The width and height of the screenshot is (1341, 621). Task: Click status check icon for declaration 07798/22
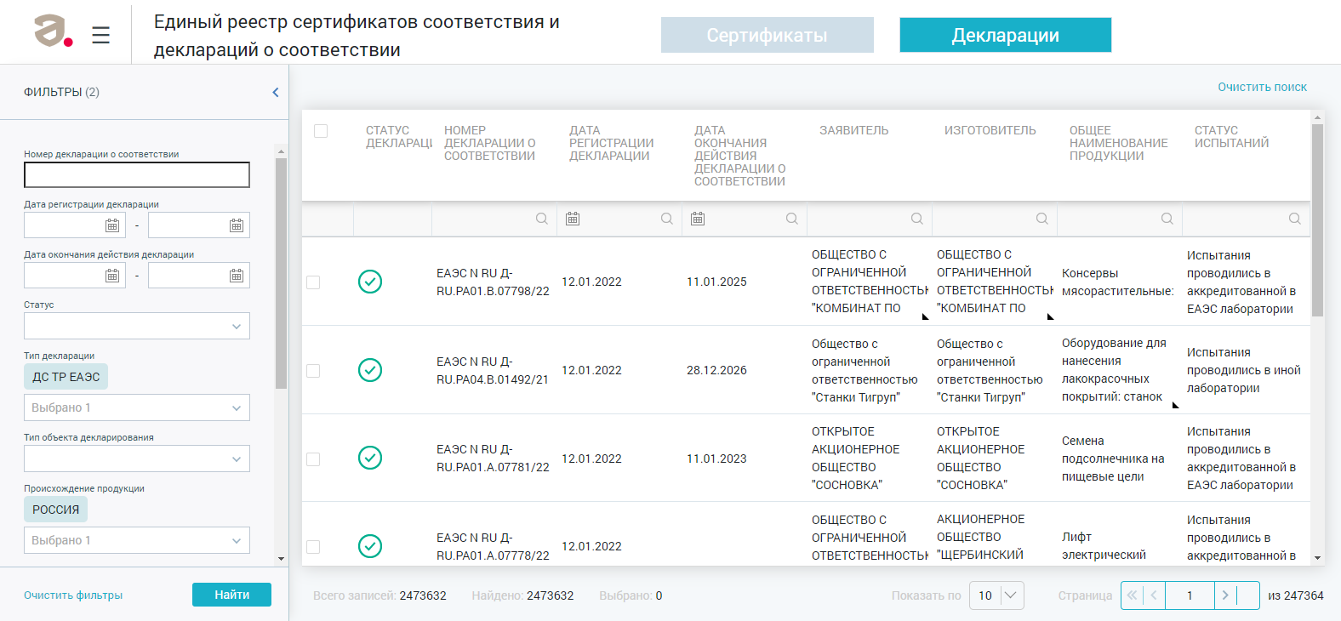370,282
